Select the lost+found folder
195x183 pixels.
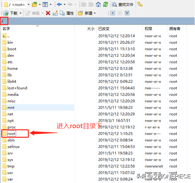point(15,88)
